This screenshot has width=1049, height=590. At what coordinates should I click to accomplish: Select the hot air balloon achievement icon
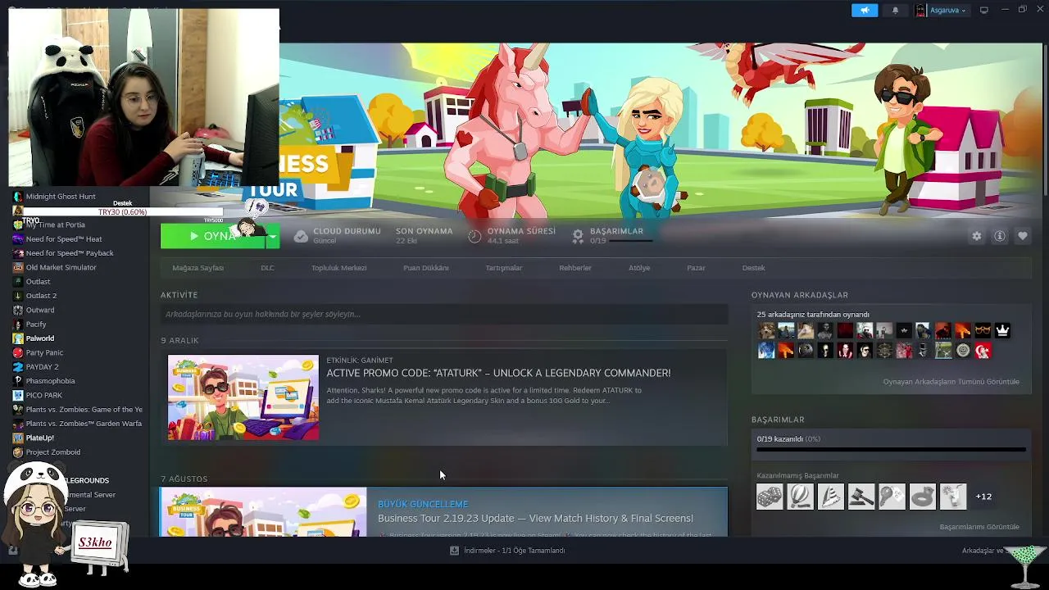[800, 497]
